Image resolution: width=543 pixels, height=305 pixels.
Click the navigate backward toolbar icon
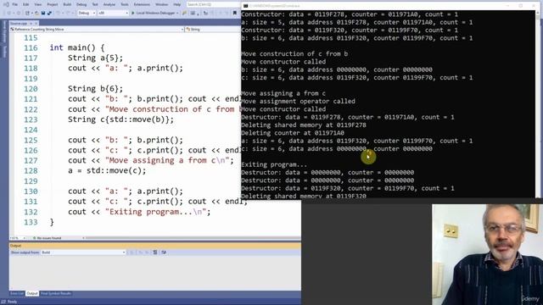pos(9,14)
